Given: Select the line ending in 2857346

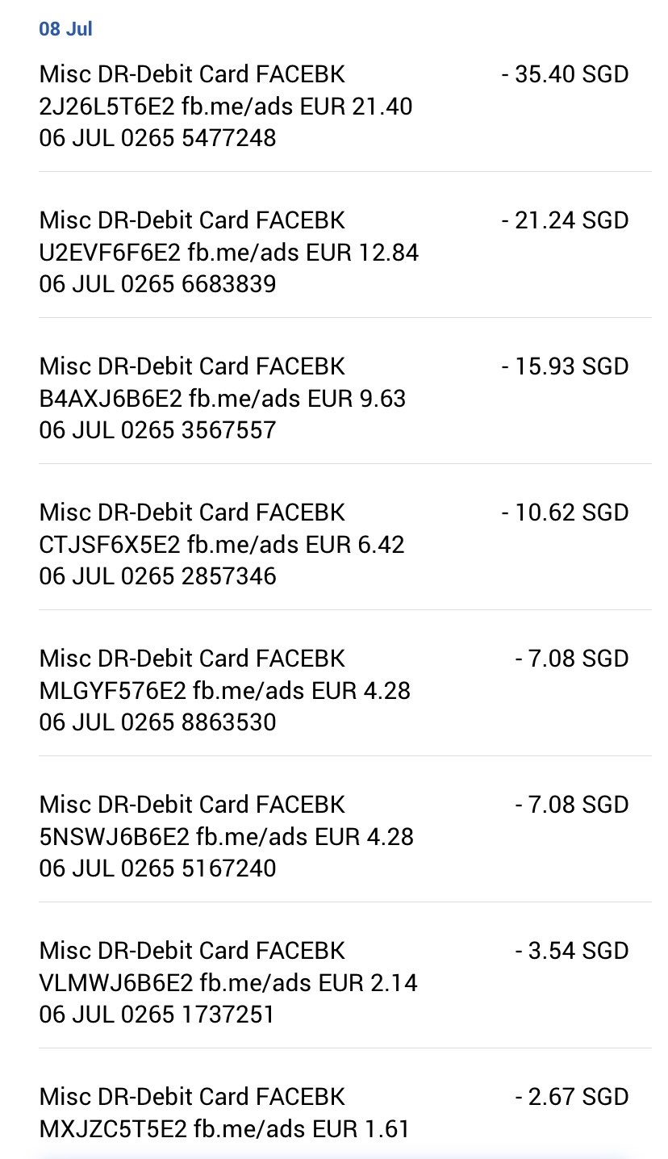Looking at the screenshot, I should pos(157,576).
